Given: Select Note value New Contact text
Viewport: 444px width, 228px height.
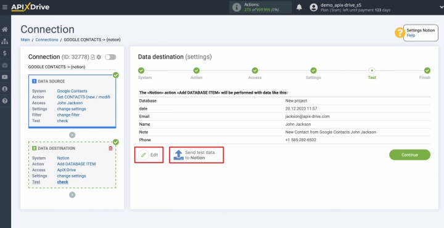Looking at the screenshot, I should (x=331, y=132).
